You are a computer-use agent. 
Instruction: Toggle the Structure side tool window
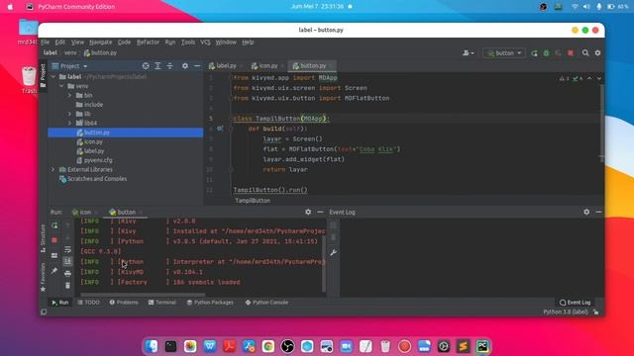click(x=44, y=238)
